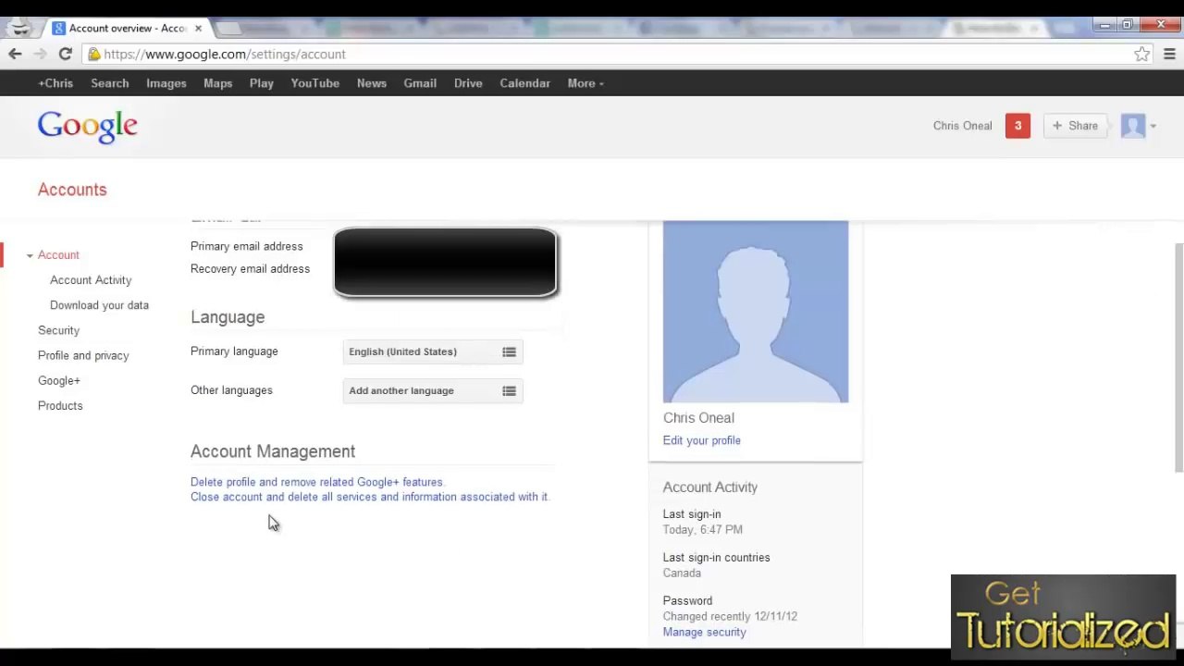Open YouTube in the Google bar
This screenshot has width=1184, height=666.
[315, 83]
